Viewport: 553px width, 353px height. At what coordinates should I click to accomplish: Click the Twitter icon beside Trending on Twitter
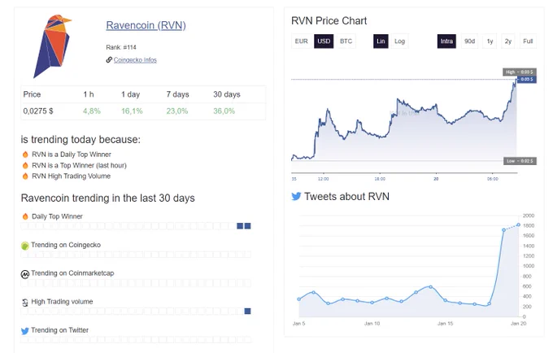pyautogui.click(x=25, y=331)
